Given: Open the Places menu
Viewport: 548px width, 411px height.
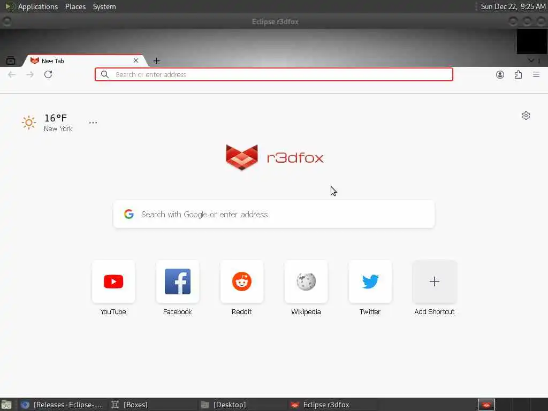Looking at the screenshot, I should pyautogui.click(x=75, y=6).
